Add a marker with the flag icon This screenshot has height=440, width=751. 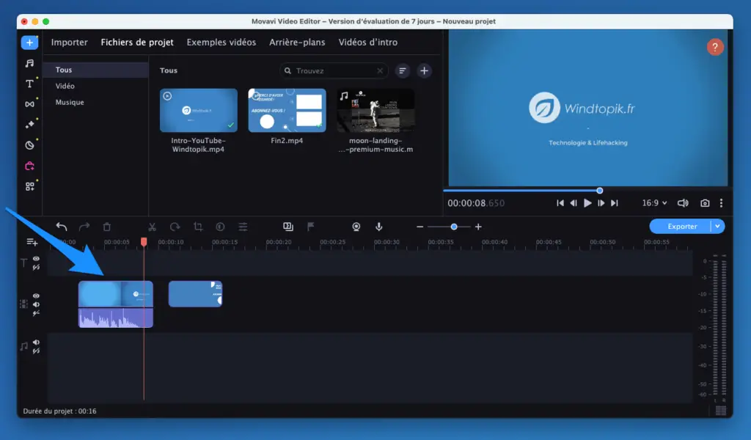click(311, 227)
